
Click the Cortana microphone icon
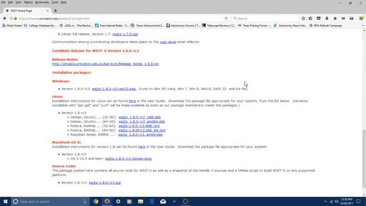click(85, 201)
